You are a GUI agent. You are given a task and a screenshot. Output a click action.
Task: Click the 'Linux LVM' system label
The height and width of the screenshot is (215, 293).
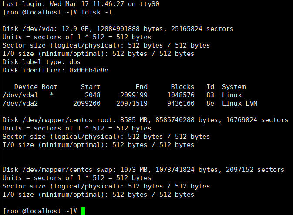(240, 103)
